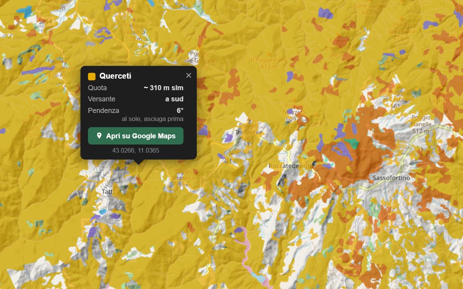Click Poggio alle Guardie label
This screenshot has width=463, height=289.
[200, 60]
